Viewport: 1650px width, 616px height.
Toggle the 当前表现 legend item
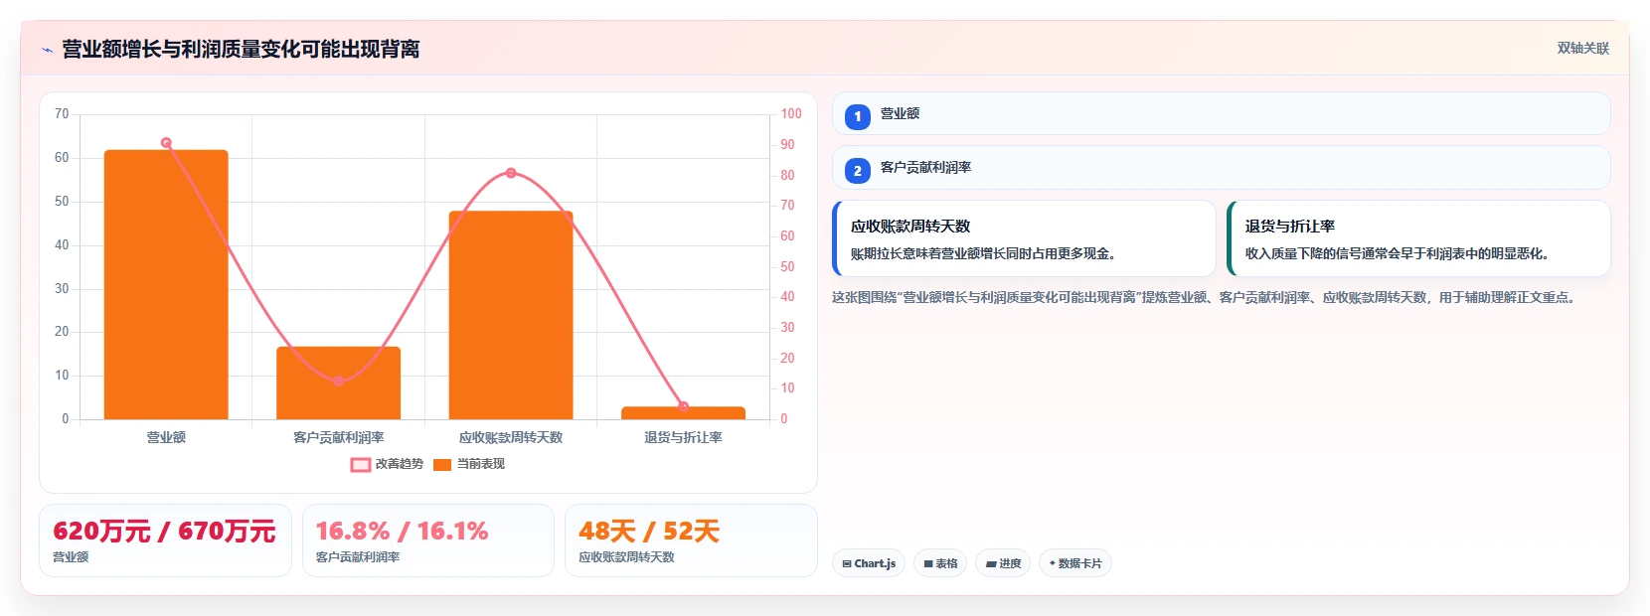point(469,464)
